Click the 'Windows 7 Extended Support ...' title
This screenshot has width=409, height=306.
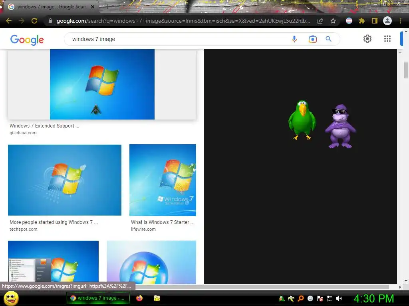44,126
